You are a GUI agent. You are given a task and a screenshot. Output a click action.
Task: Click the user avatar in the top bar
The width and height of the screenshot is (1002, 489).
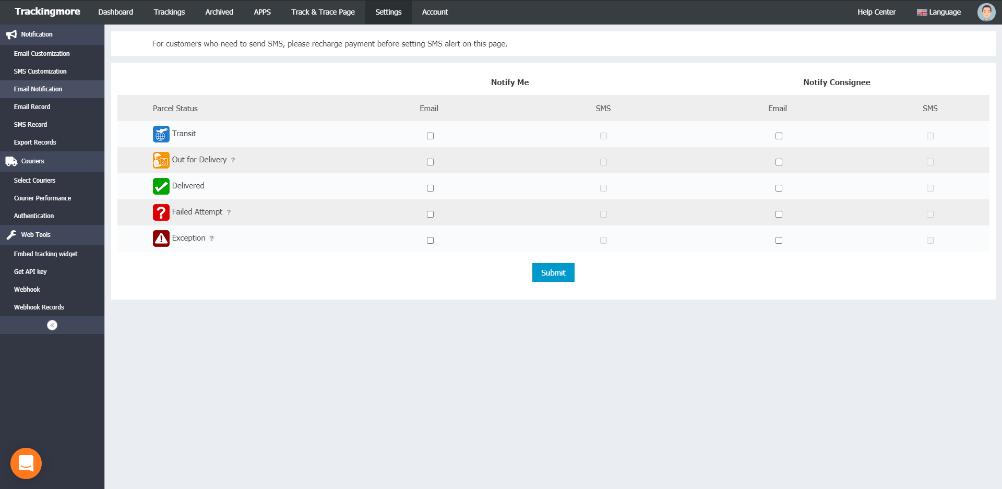[986, 12]
